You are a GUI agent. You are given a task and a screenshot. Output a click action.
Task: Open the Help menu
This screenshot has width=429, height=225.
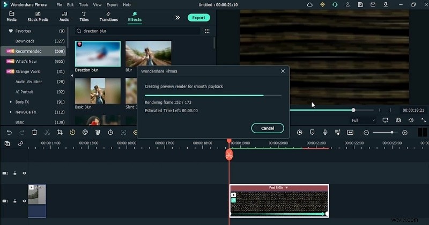127,5
